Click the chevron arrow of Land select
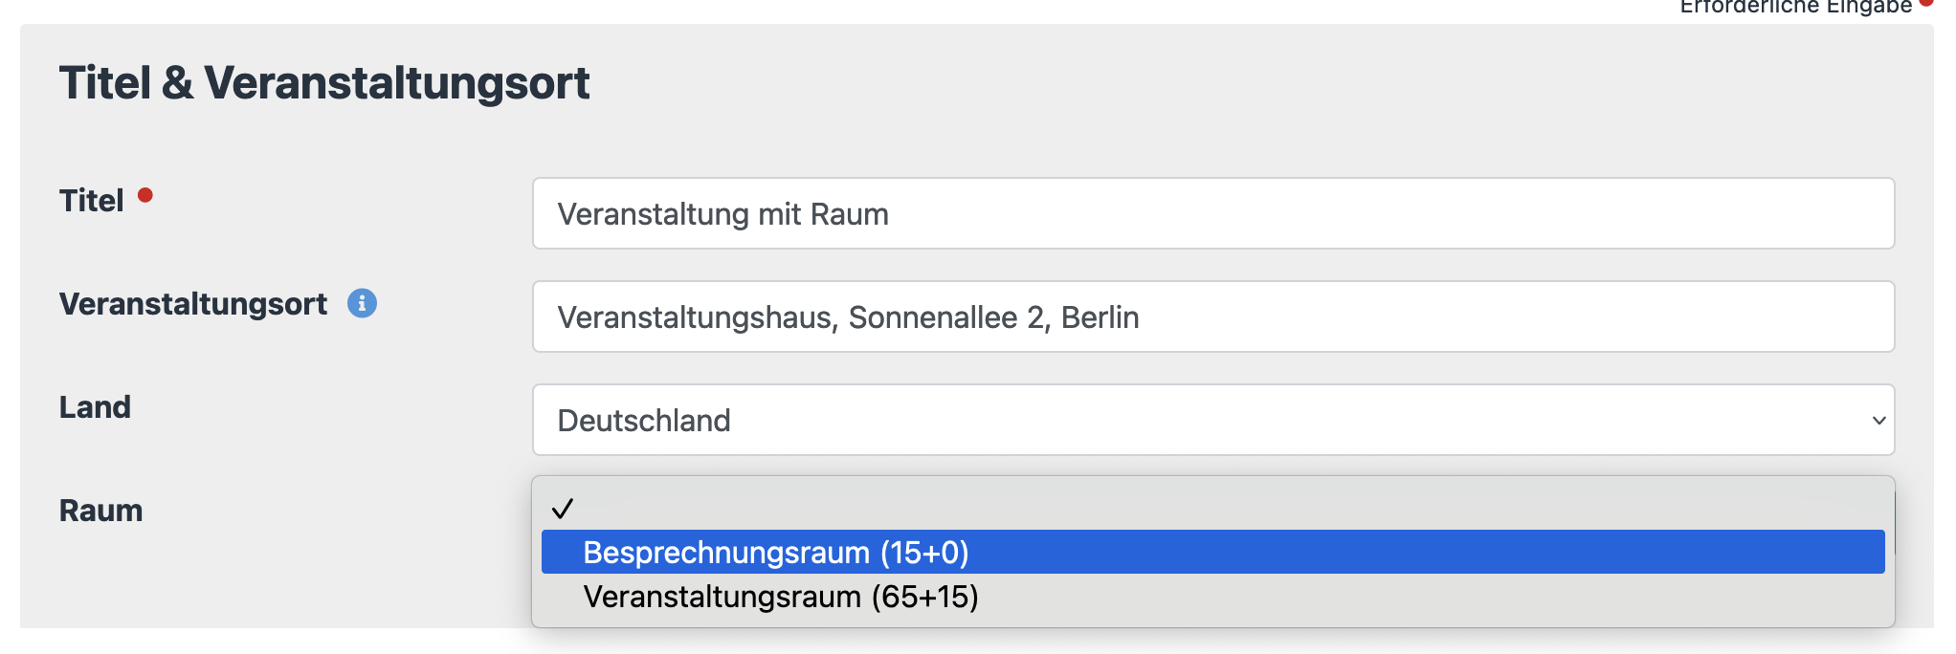Image resolution: width=1956 pixels, height=654 pixels. (1878, 421)
